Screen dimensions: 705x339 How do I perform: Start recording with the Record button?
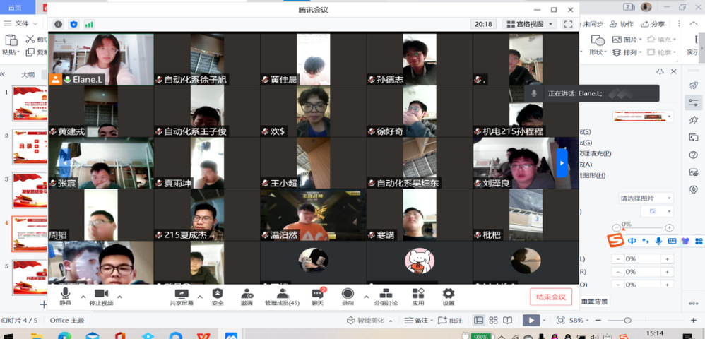point(348,295)
